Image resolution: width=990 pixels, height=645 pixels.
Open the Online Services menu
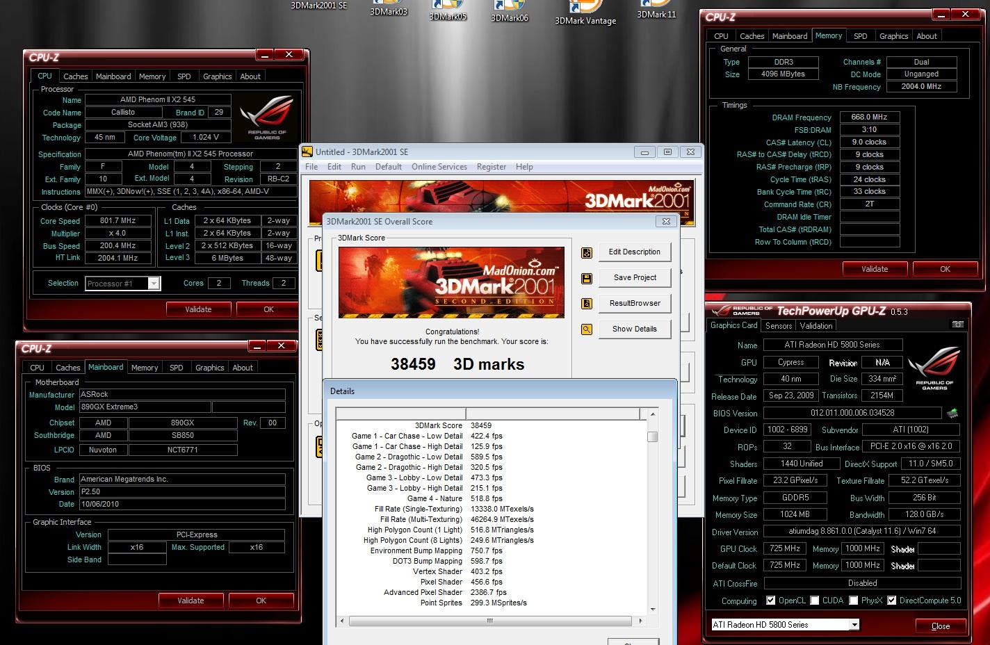click(x=439, y=167)
